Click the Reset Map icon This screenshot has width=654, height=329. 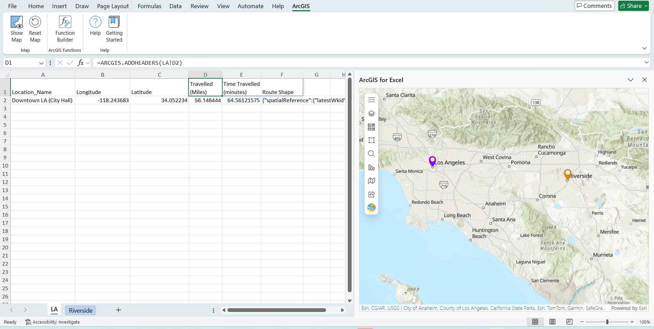[35, 29]
